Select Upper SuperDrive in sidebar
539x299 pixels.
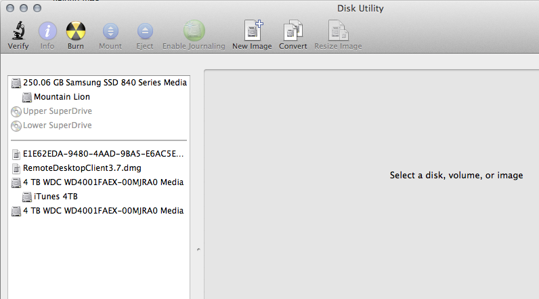point(57,111)
